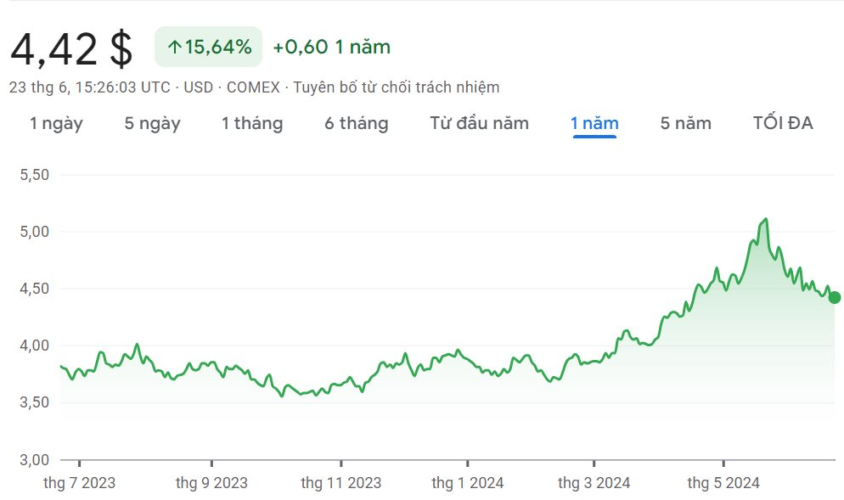Image resolution: width=844 pixels, height=500 pixels.
Task: Click the green endpoint dot on chart line
Action: click(834, 297)
